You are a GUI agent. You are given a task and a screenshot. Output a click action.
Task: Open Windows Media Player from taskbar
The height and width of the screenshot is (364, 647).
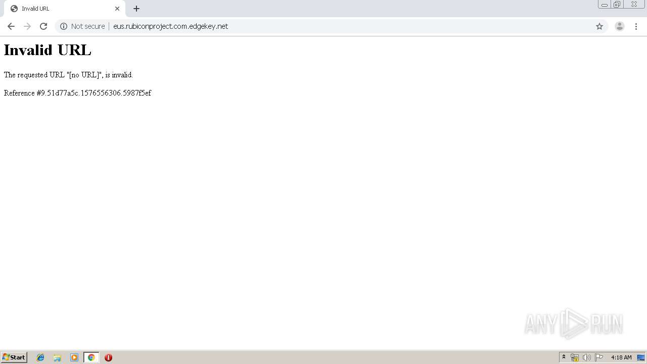(74, 357)
